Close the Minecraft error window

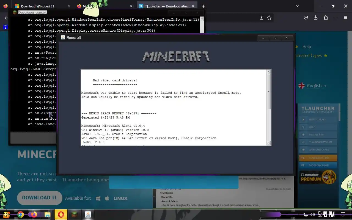[287, 38]
